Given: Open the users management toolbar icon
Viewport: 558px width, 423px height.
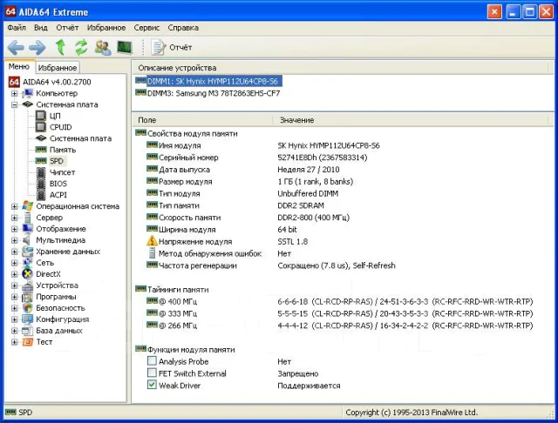Looking at the screenshot, I should tap(103, 48).
